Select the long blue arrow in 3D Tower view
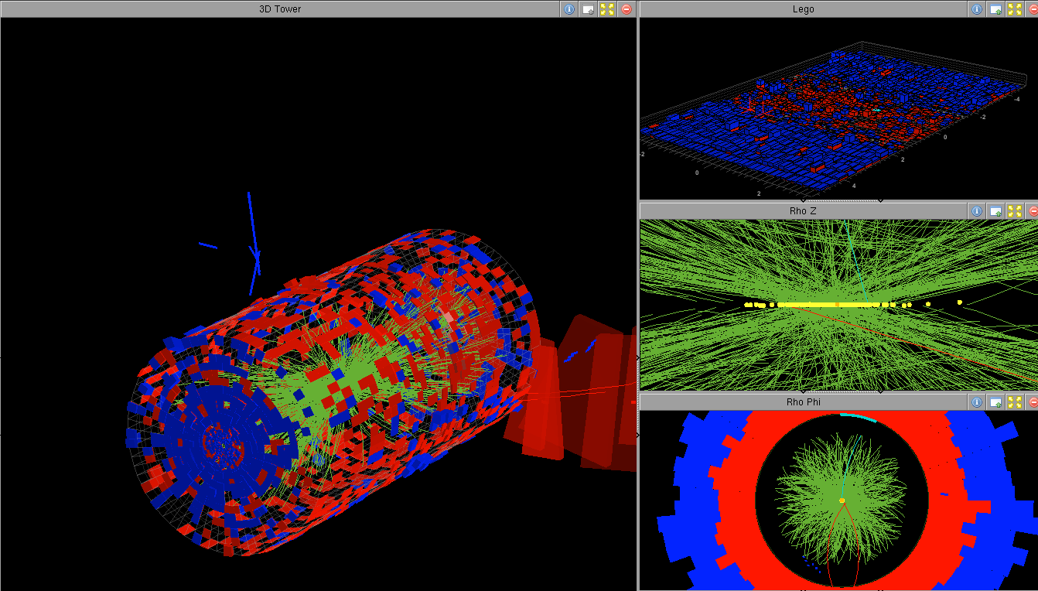 (253, 233)
